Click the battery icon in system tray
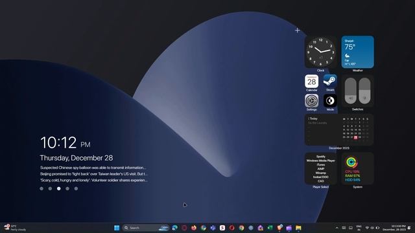415x233 pixels. click(377, 228)
